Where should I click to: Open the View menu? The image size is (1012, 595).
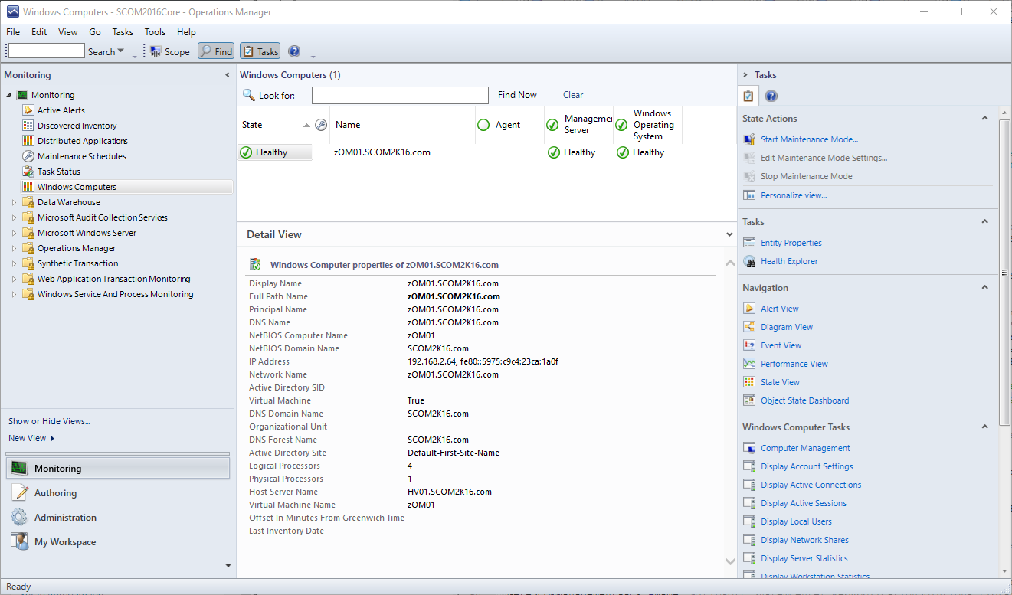coord(68,32)
